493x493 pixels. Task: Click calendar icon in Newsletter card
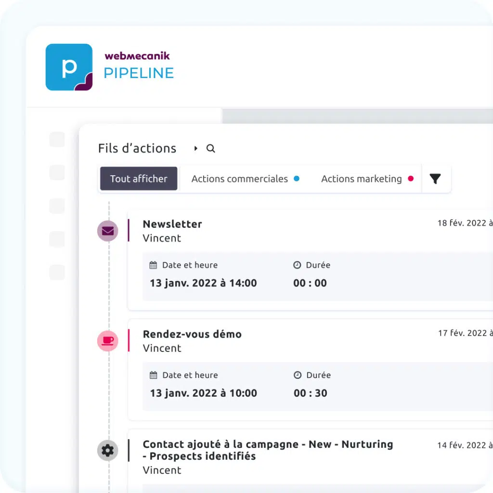[154, 265]
